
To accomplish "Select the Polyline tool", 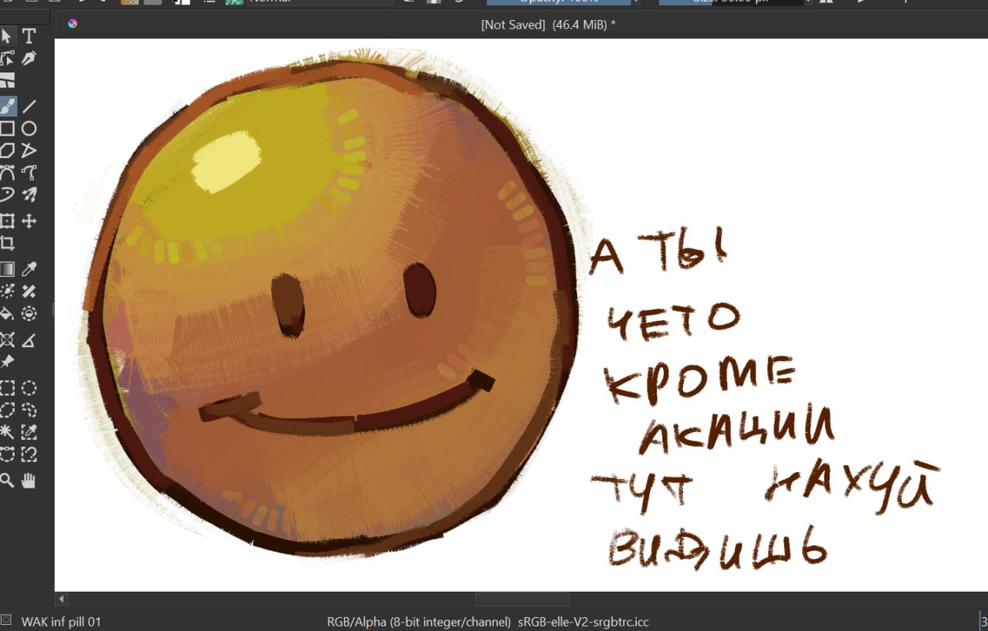I will pyautogui.click(x=29, y=150).
